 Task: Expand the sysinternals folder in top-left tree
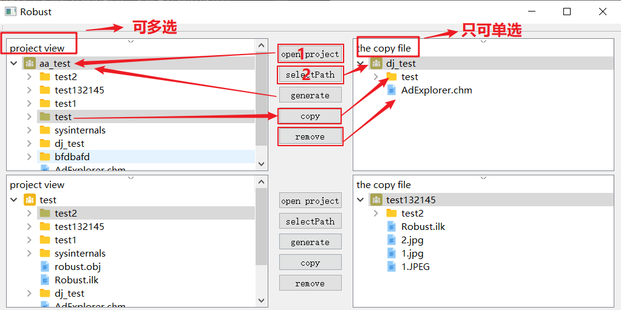[29, 130]
